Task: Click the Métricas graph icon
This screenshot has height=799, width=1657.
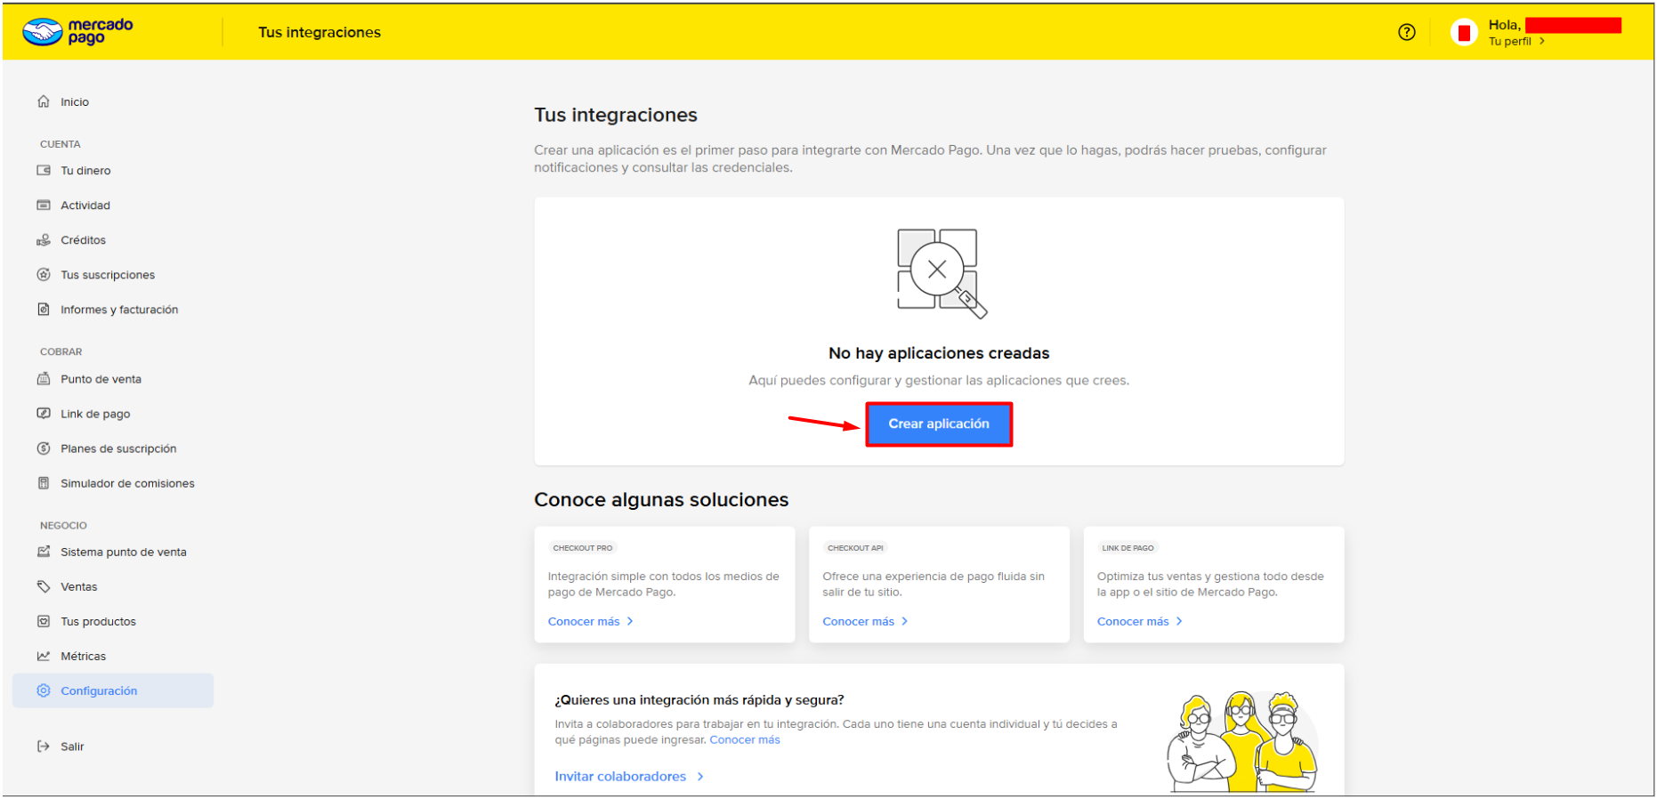Action: coord(44,656)
